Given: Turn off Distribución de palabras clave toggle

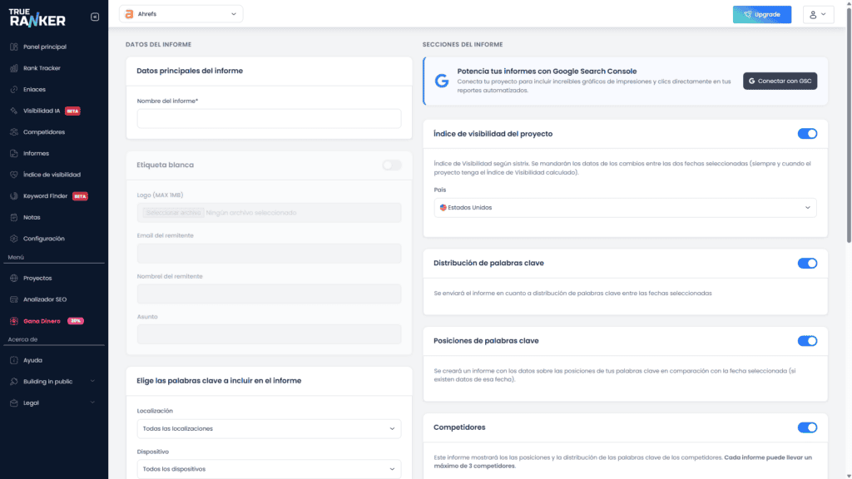Looking at the screenshot, I should tap(807, 264).
